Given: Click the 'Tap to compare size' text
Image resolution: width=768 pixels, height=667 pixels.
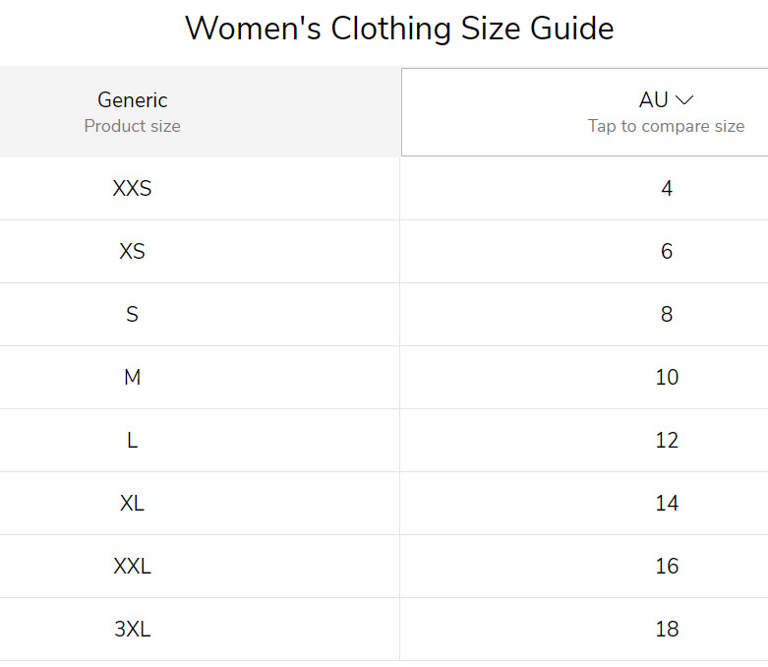Looking at the screenshot, I should point(666,126).
